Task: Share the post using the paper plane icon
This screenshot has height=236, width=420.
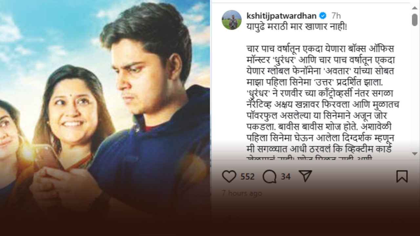Action: click(305, 176)
